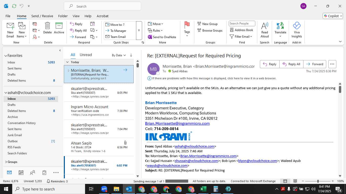The width and height of the screenshot is (346, 194).
Task: Open the Help tab
Action: coord(88,16)
